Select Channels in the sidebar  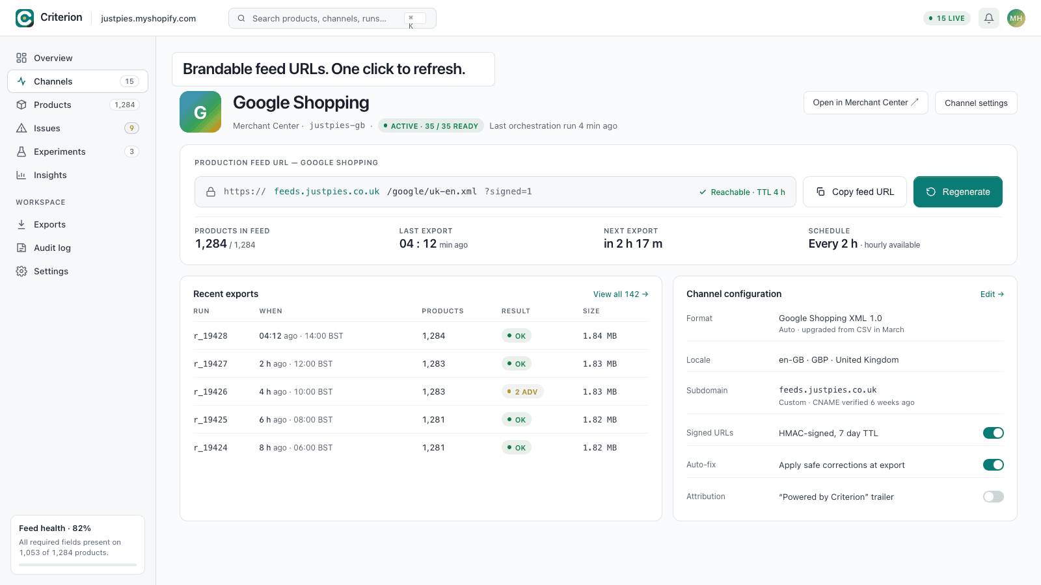(x=77, y=81)
